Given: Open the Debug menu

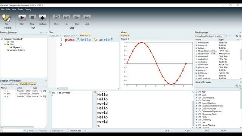Looking at the screenshot, I should pos(28,9).
